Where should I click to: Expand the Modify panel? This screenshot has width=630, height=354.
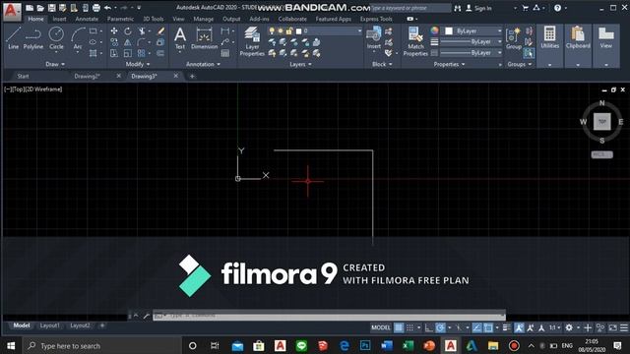click(138, 64)
